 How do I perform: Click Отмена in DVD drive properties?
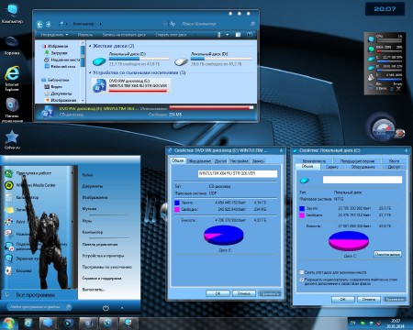click(243, 293)
